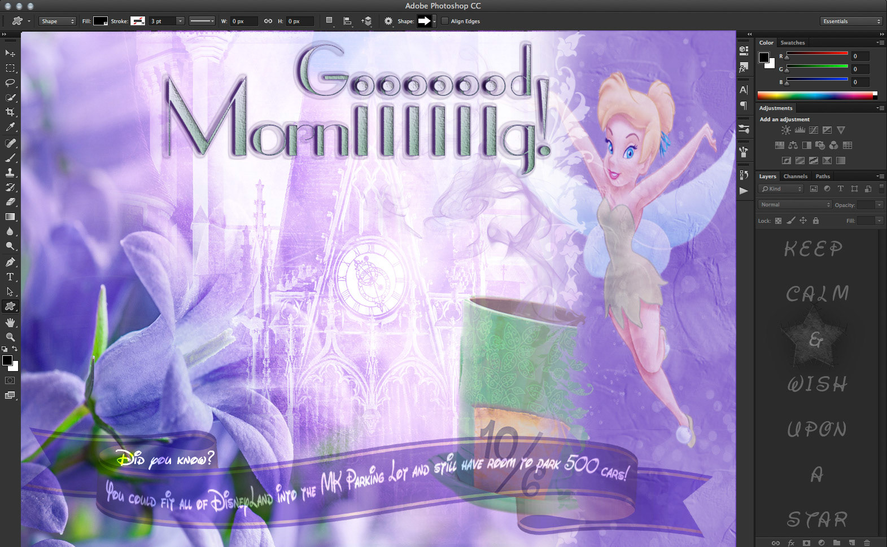
Task: Select the Eraser tool
Action: click(x=10, y=202)
